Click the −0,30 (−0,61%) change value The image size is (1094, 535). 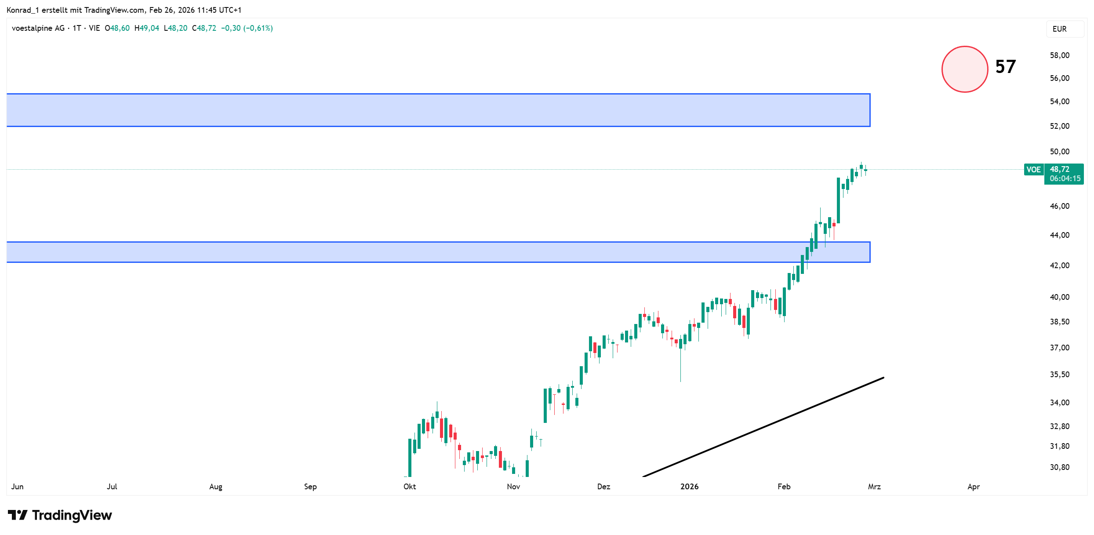pos(247,28)
